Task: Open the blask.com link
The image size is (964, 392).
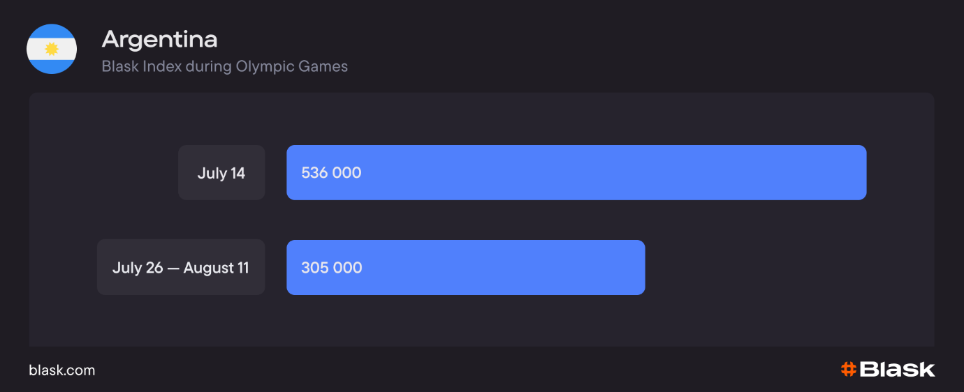Action: [61, 370]
